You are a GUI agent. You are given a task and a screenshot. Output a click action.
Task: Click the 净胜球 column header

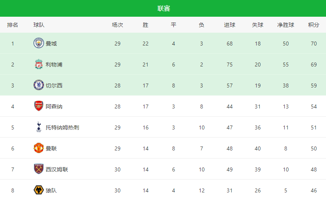pyautogui.click(x=285, y=25)
